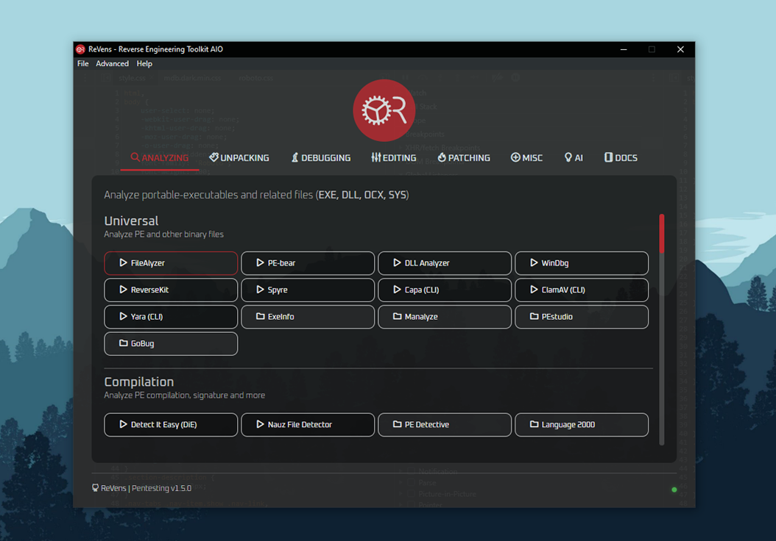Screen dimensions: 776x541
Task: Launch Nauz File Detector
Action: tap(308, 425)
